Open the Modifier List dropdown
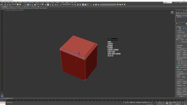Image resolution: width=187 pixels, height=105 pixels. point(181,15)
